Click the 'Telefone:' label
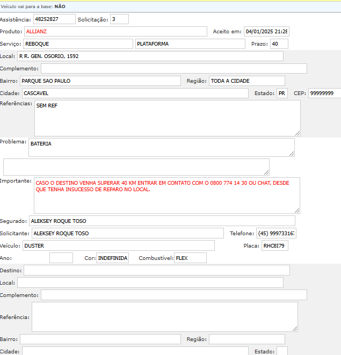Viewport: 341px width, 355px height. (242, 234)
